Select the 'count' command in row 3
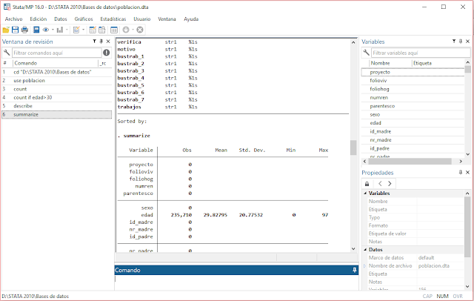Viewport: 474px width, 301px height. [57, 89]
